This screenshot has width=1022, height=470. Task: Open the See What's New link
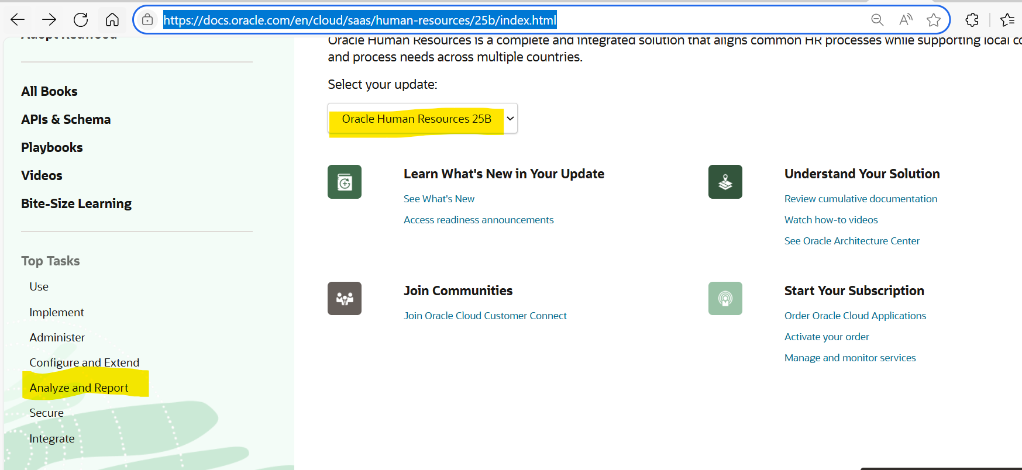point(439,199)
